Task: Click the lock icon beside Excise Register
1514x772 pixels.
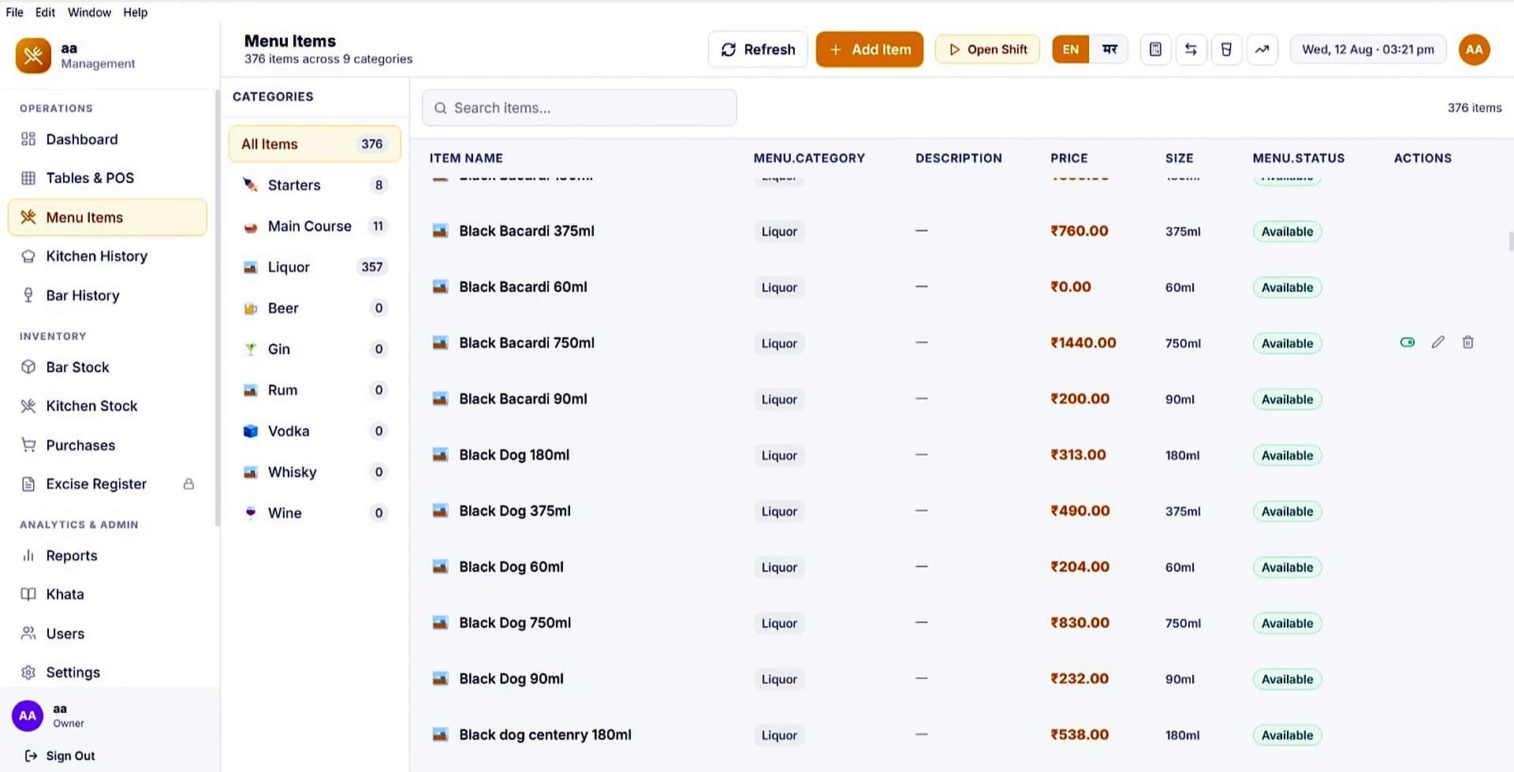Action: 188,483
